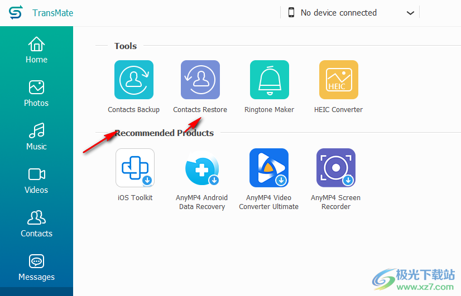This screenshot has height=296, width=461.
Task: Click the iOS Toolkit product icon
Action: click(x=135, y=168)
